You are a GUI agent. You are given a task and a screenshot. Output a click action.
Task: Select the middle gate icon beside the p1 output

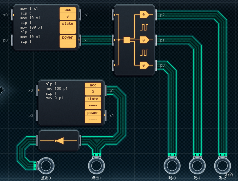tap(144, 40)
